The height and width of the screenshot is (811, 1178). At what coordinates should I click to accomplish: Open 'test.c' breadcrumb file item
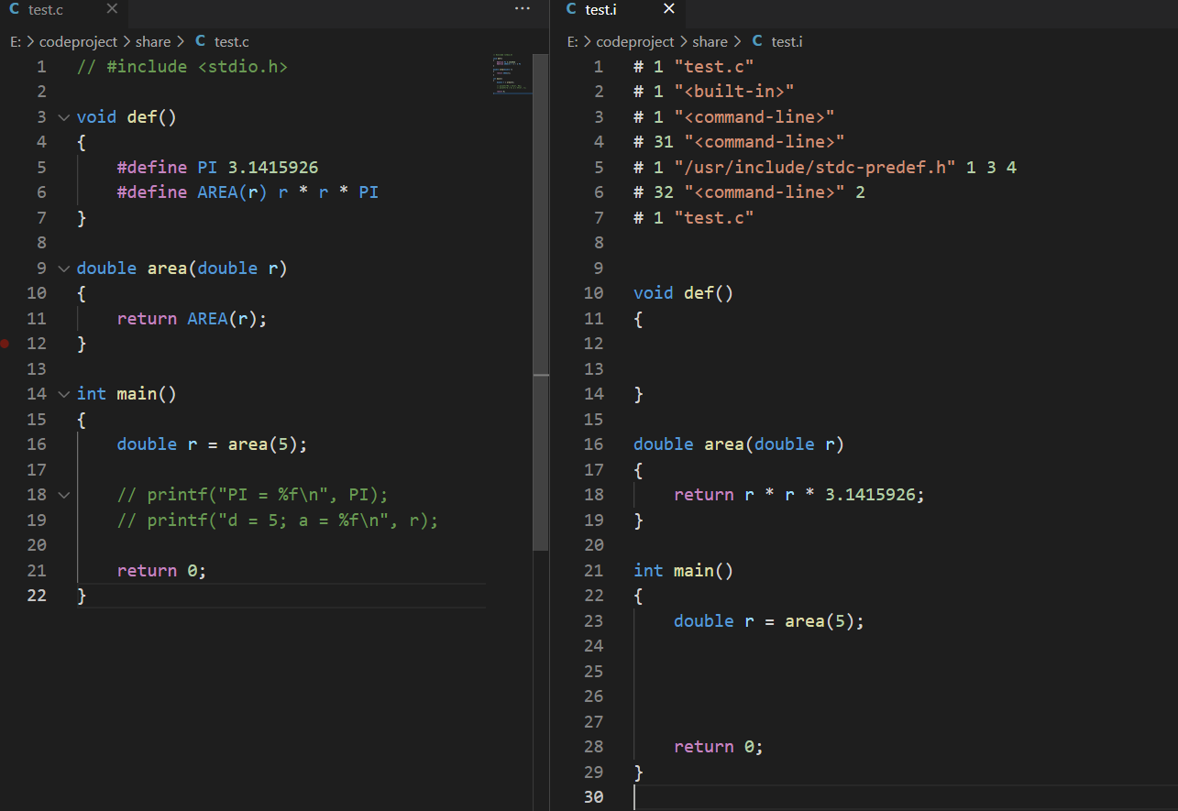[232, 41]
